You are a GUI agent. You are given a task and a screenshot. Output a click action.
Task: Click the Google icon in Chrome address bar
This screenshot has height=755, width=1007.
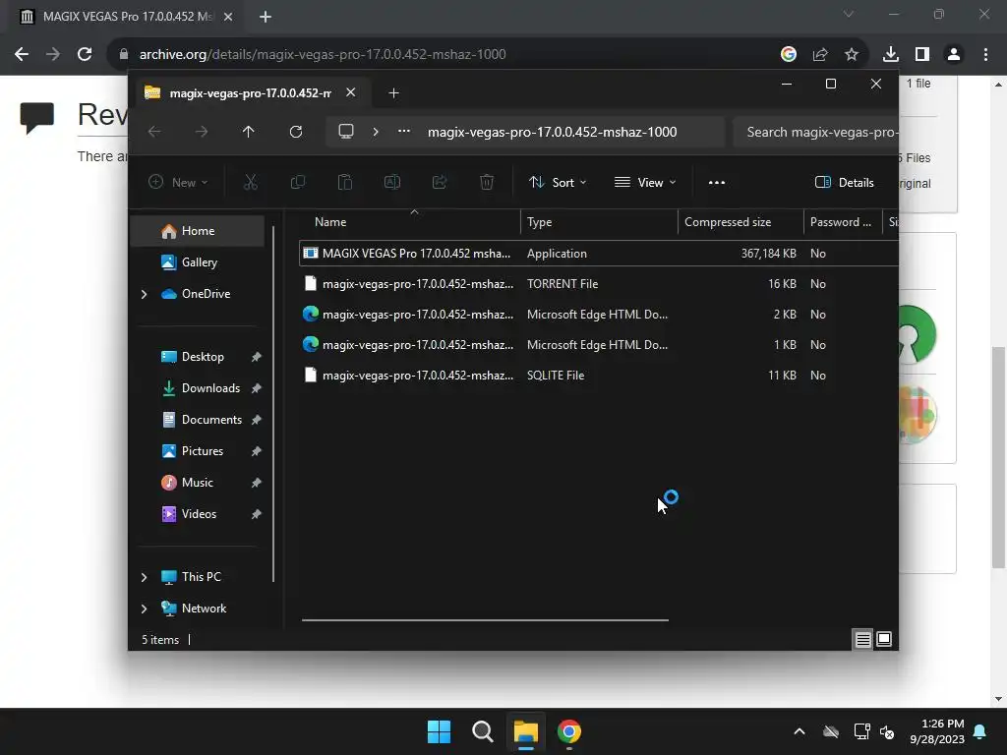(789, 54)
